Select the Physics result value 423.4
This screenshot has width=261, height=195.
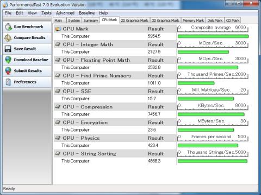153,145
